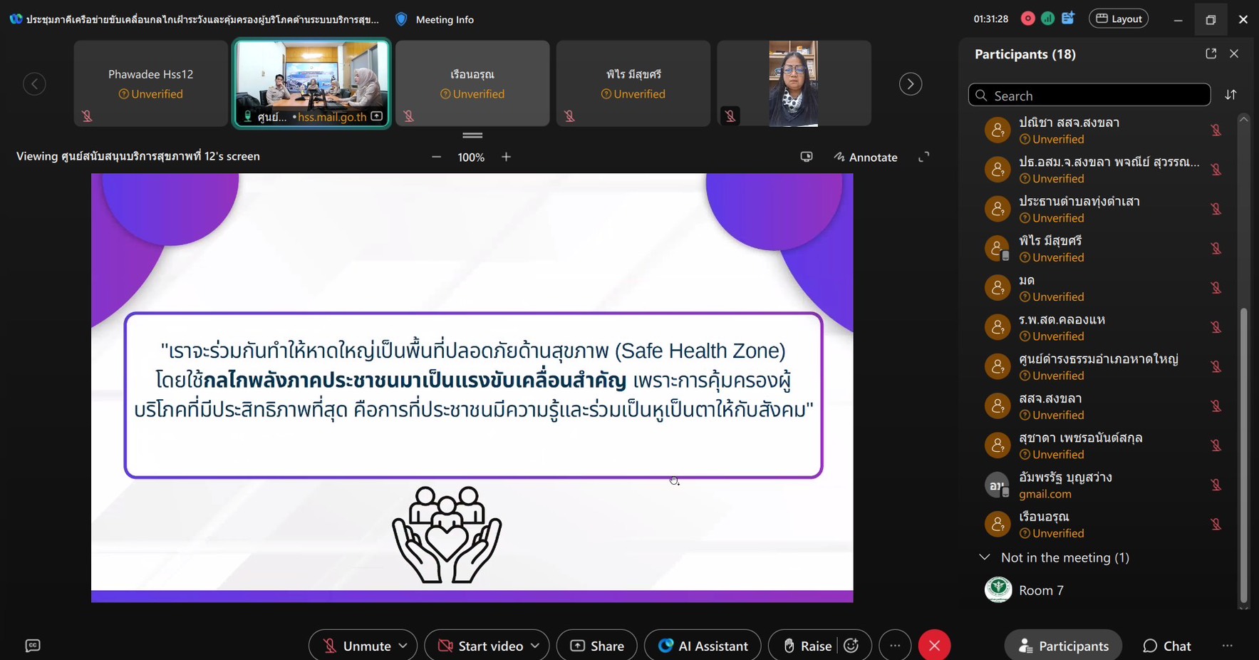Open audio options dropdown arrow beside Unmute

(x=403, y=646)
